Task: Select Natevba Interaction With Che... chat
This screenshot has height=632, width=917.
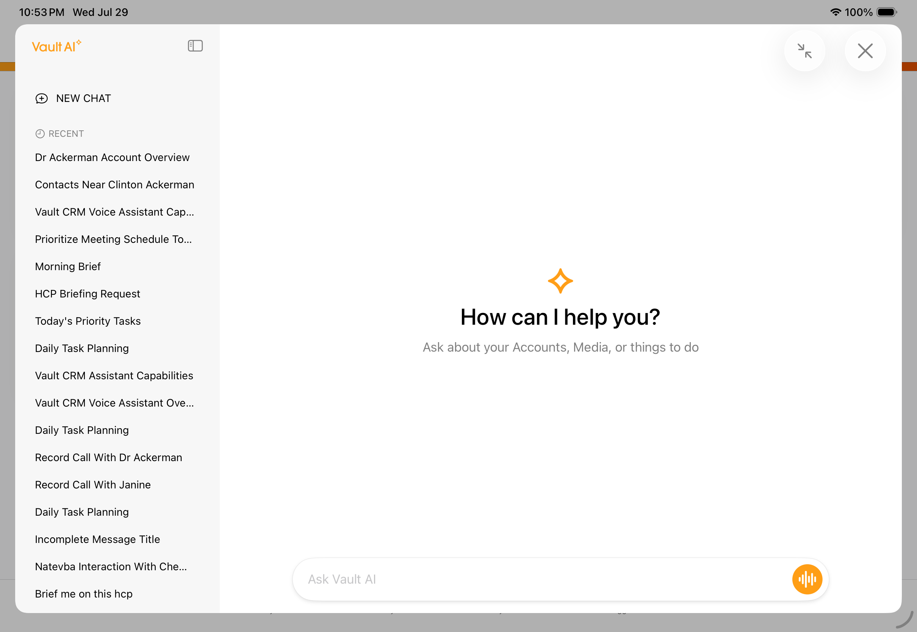Action: tap(111, 568)
